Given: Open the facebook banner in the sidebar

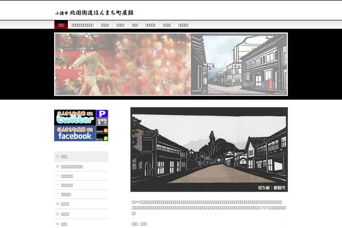Looking at the screenshot, I should coord(75,133).
